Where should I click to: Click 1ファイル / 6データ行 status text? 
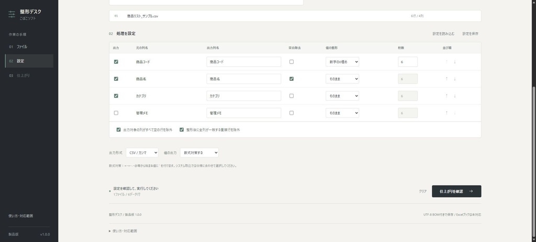(127, 195)
